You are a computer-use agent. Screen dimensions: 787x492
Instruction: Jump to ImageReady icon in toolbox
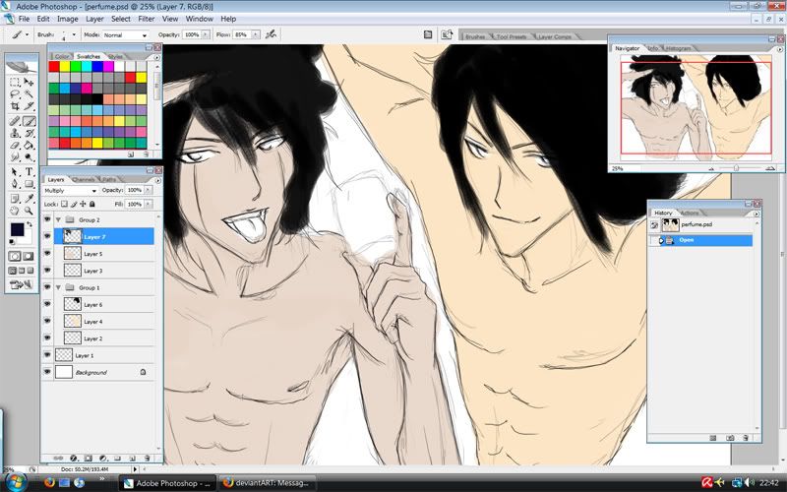pyautogui.click(x=22, y=284)
